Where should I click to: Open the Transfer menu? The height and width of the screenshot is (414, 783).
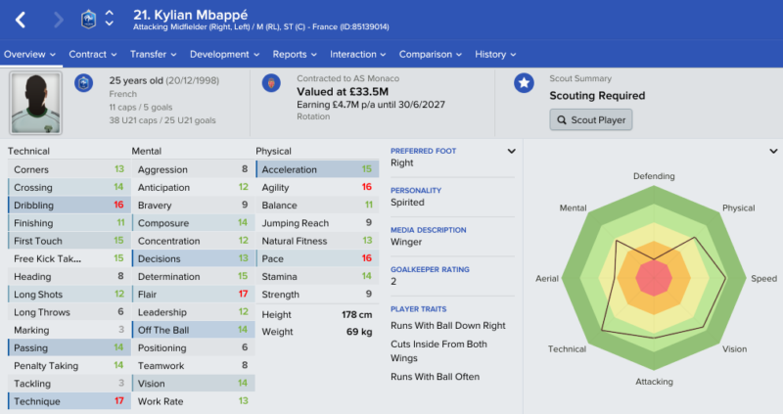click(x=154, y=55)
